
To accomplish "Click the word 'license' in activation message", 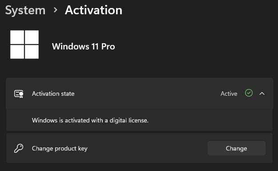I will [138, 120].
